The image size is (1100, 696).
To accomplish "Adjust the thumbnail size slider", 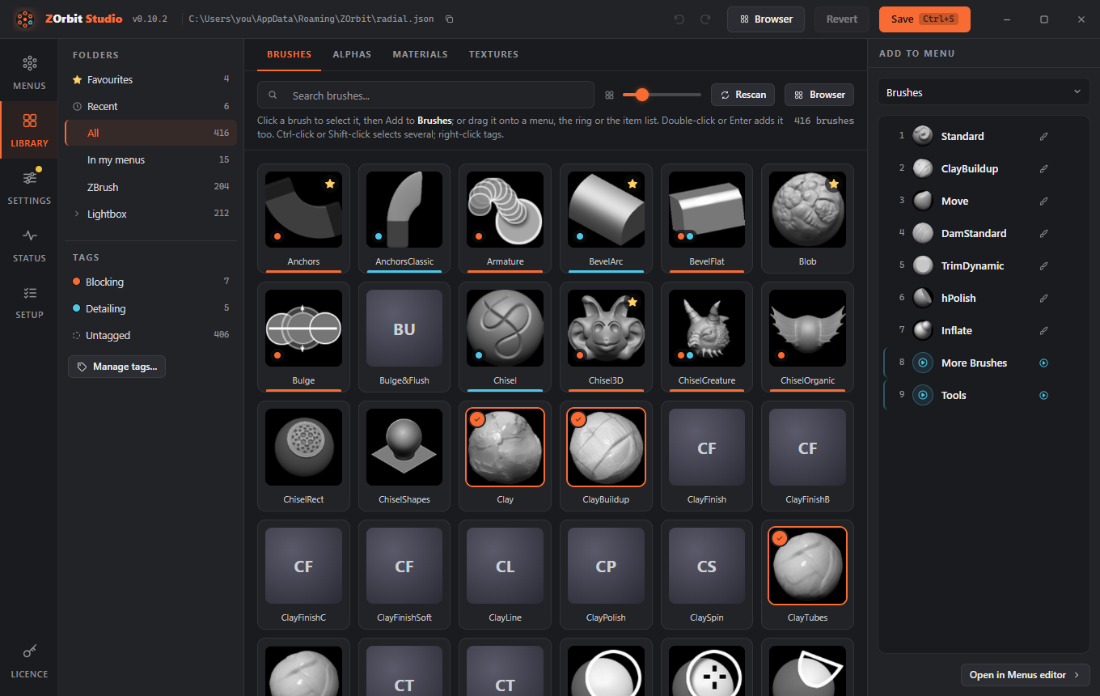I will pos(662,95).
